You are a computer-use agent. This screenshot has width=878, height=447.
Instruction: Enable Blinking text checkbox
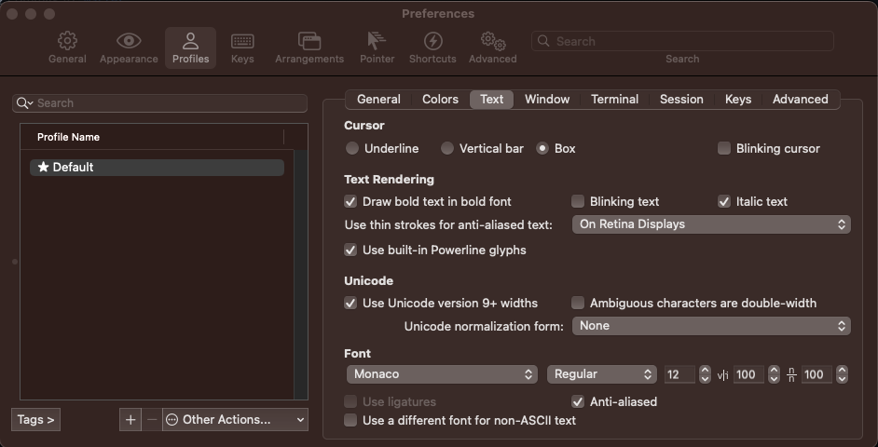[x=578, y=201]
